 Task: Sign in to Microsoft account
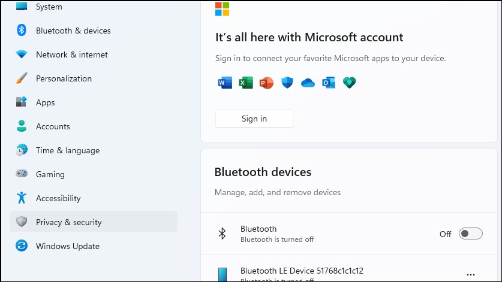pos(254,119)
